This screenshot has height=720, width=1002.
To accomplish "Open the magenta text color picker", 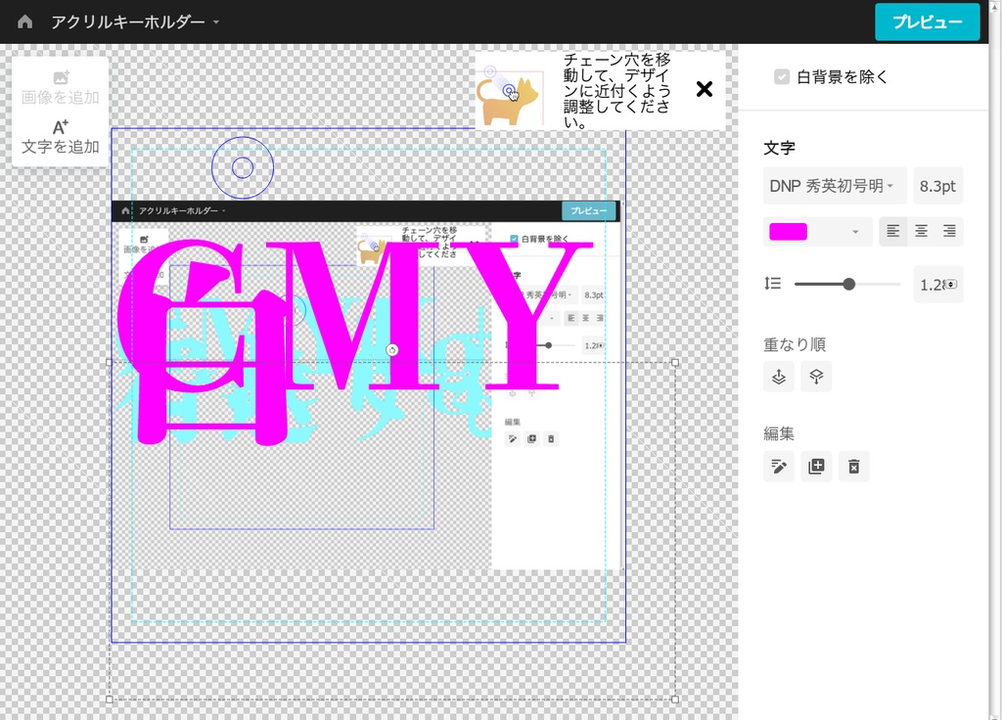I will tap(788, 231).
